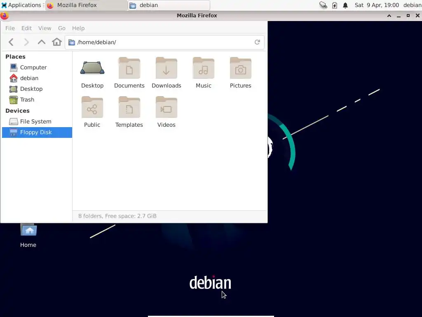The height and width of the screenshot is (317, 422).
Task: Open the debian user menu in panel
Action: click(412, 5)
